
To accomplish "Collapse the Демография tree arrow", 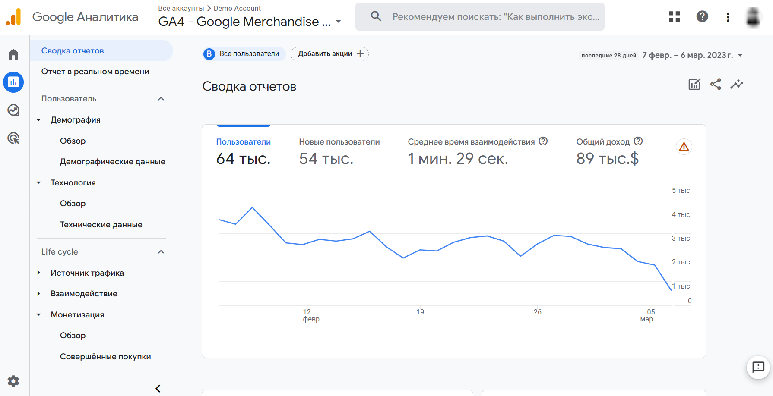I will coord(38,120).
